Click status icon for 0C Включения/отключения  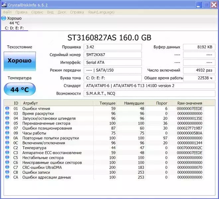pos(7,143)
